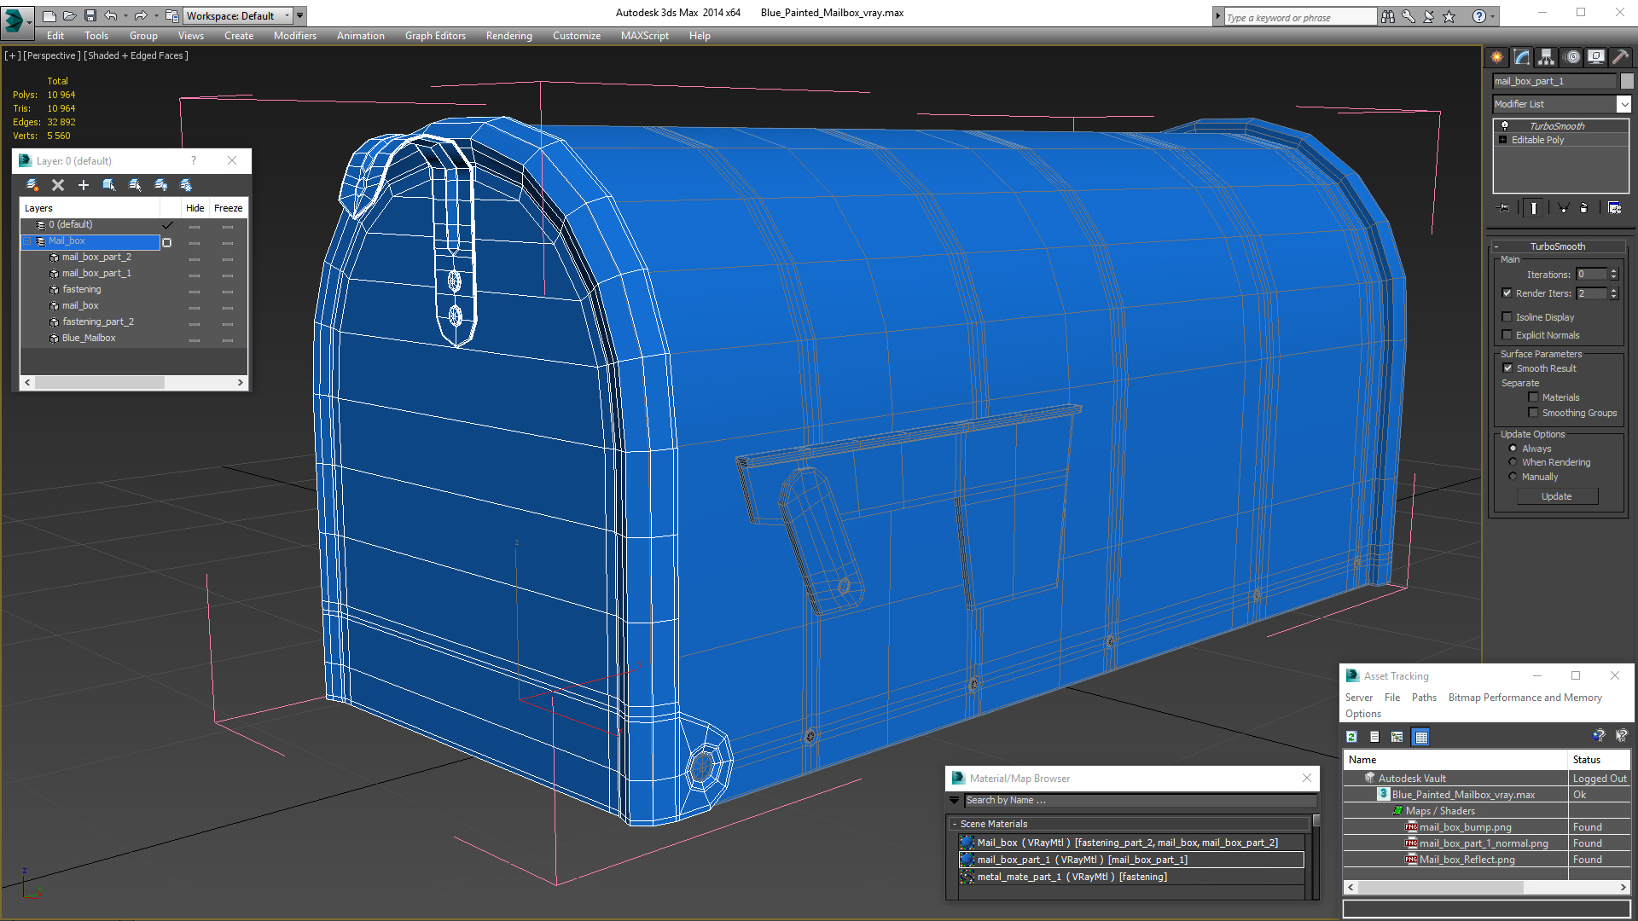This screenshot has height=921, width=1638.
Task: Click the Perspective viewport label
Action: pos(52,55)
